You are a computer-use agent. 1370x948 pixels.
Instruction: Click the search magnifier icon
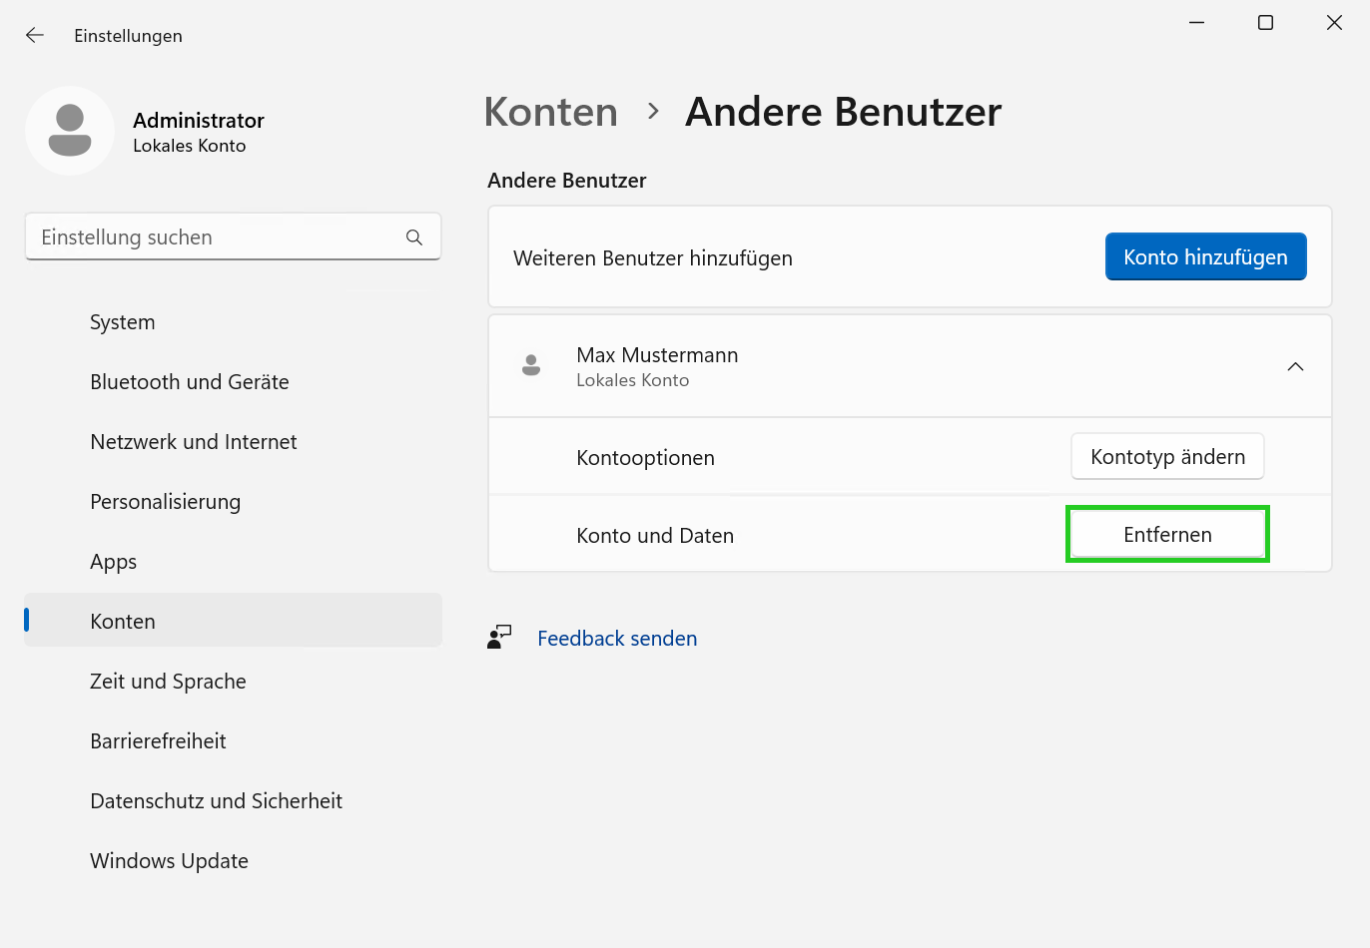click(413, 237)
